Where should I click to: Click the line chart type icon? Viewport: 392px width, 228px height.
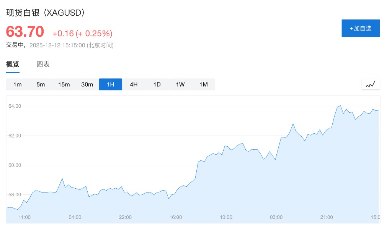(x=371, y=84)
